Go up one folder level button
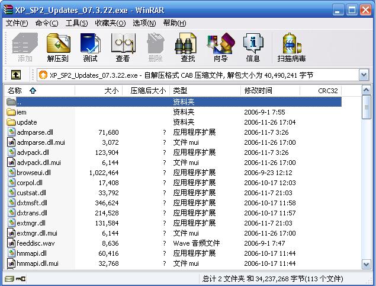The width and height of the screenshot is (376, 286). pyautogui.click(x=16, y=75)
